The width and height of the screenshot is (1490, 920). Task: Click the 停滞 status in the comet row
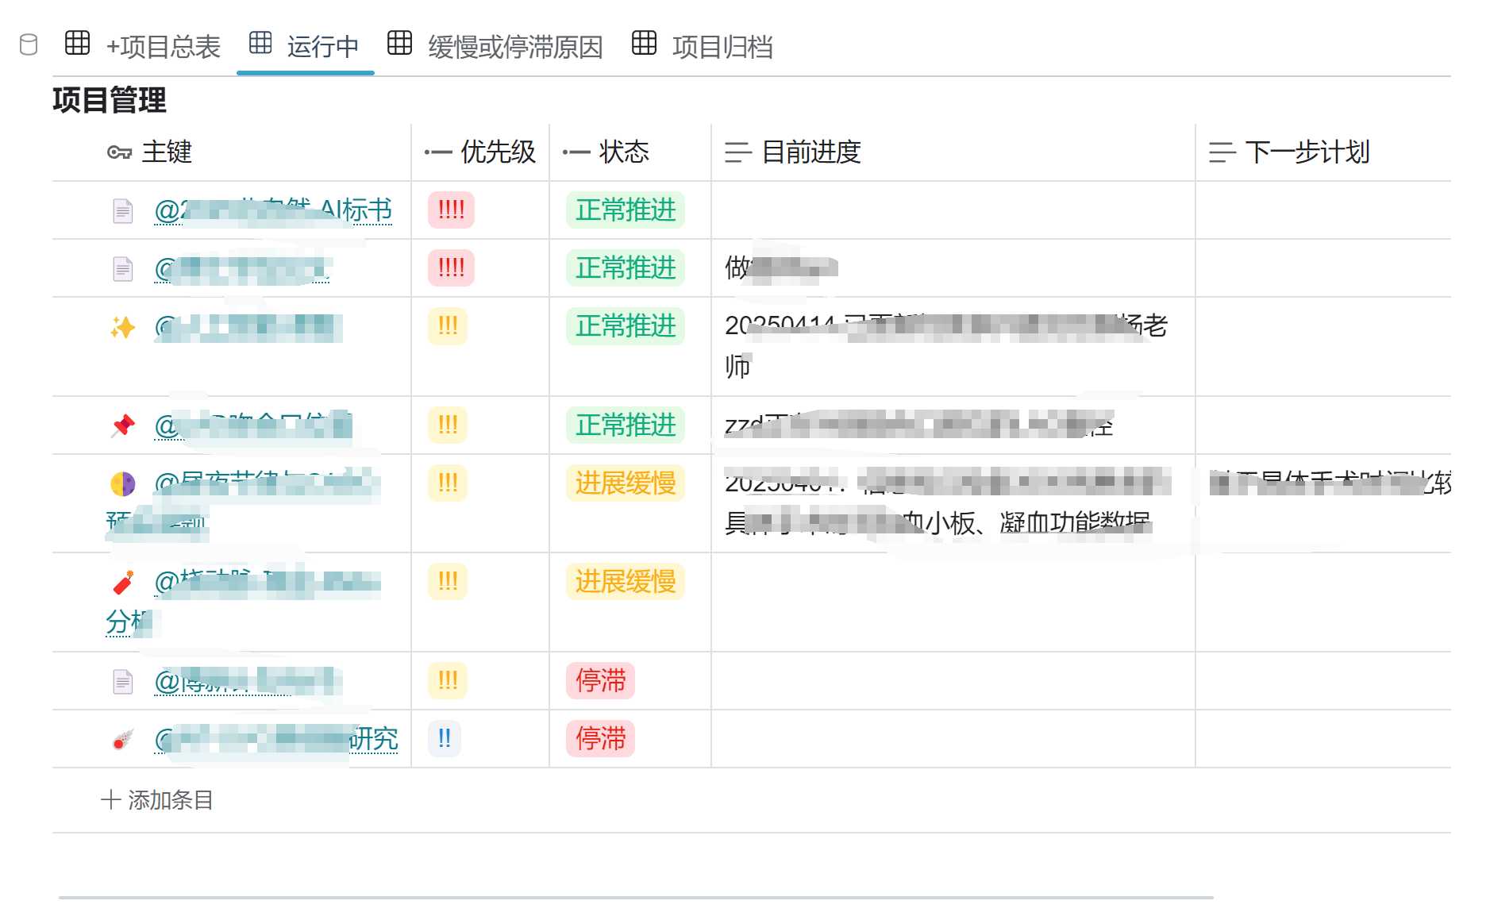click(x=600, y=739)
